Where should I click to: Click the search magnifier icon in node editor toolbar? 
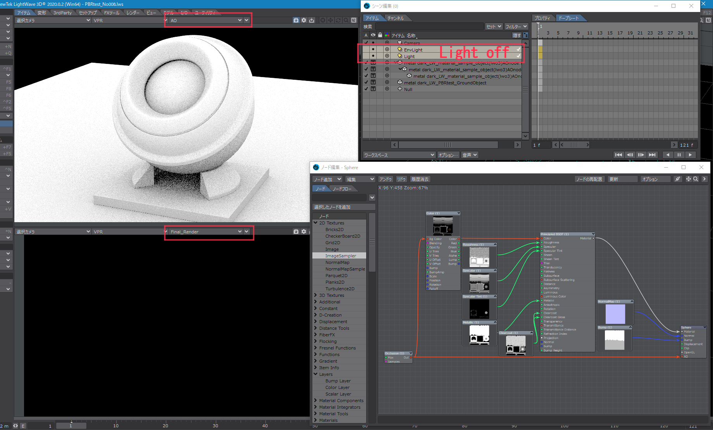coord(696,179)
